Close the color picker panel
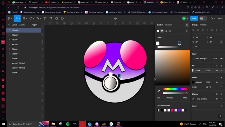Image resolution: width=225 pixels, height=127 pixels. pos(187,25)
